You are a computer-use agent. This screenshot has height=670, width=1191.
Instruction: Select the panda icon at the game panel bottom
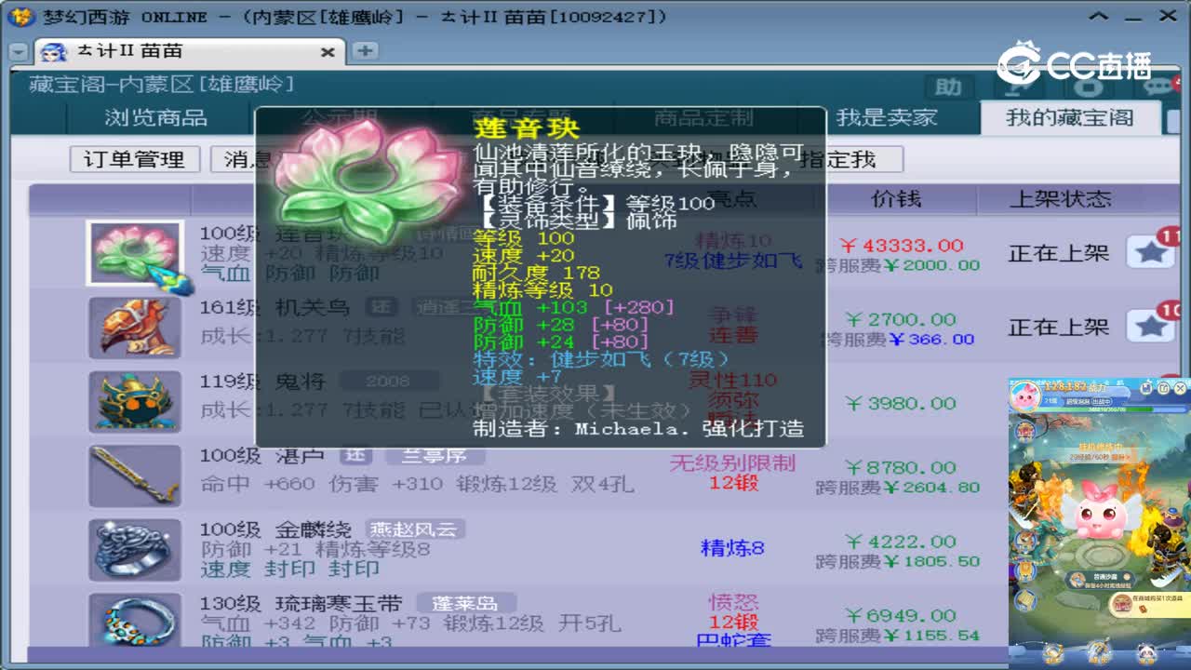point(1145,652)
